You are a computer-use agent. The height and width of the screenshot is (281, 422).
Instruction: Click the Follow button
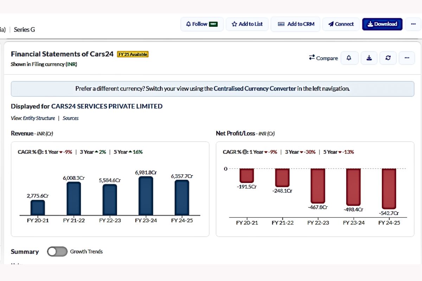click(202, 24)
